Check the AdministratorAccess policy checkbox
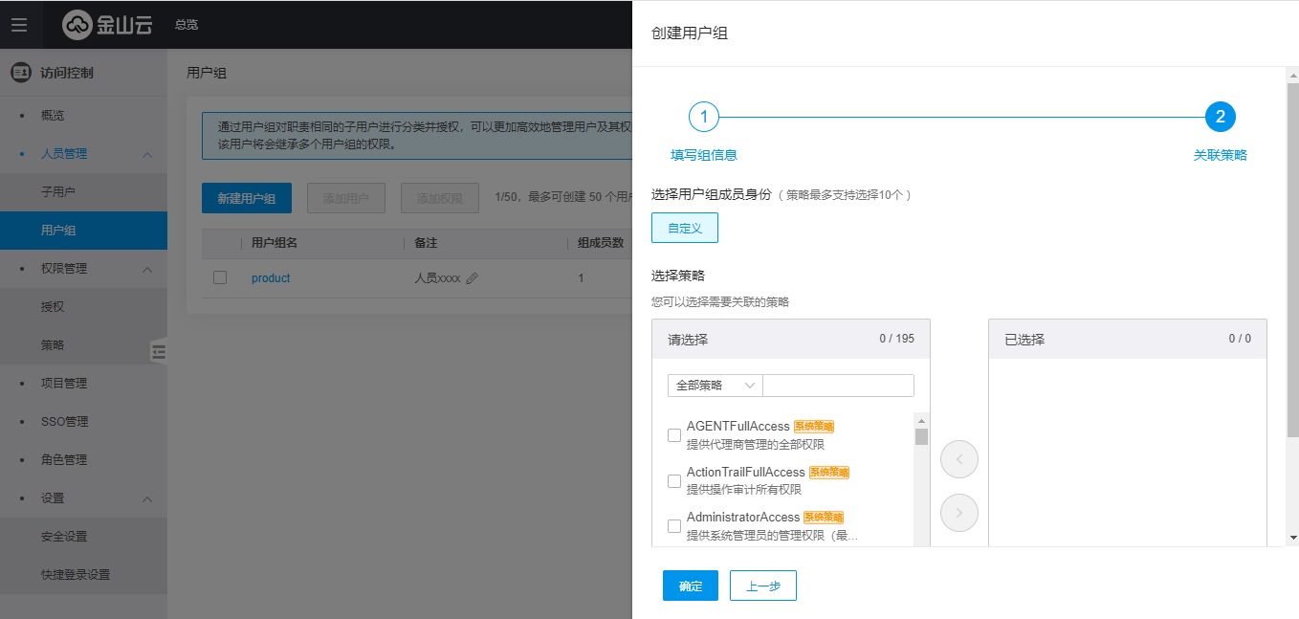This screenshot has width=1299, height=619. pyautogui.click(x=674, y=526)
